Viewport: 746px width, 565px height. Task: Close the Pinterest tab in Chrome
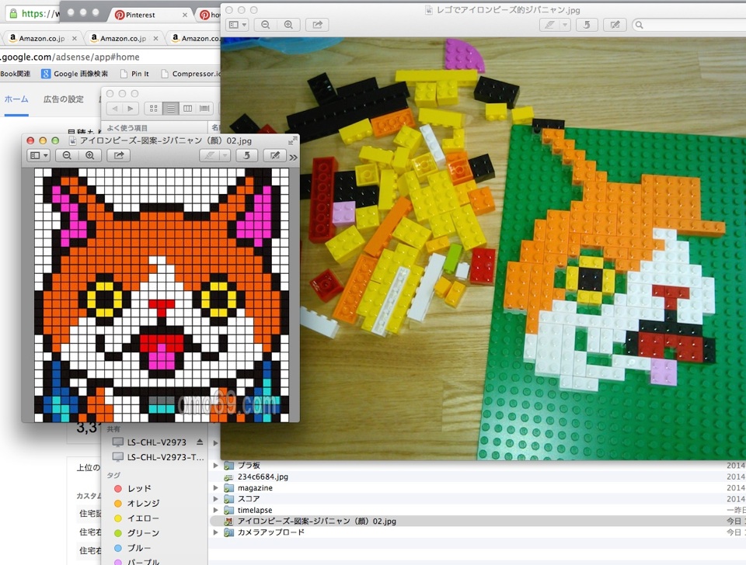point(185,15)
